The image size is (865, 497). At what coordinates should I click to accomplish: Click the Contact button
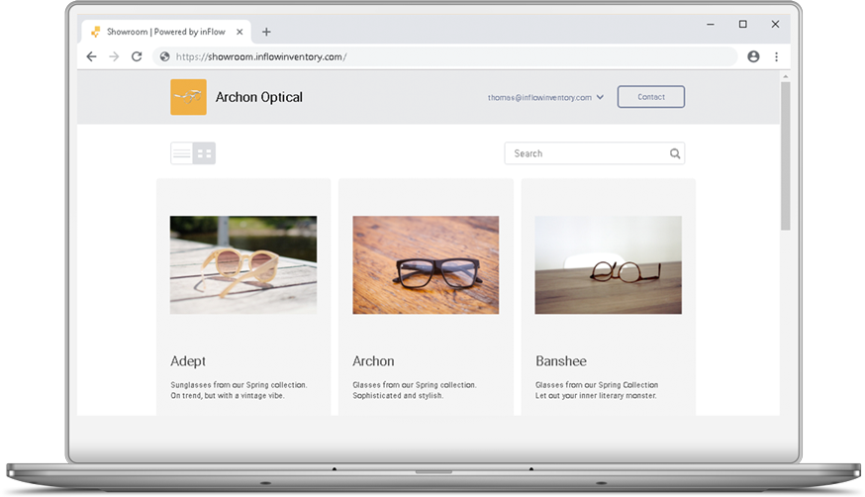click(650, 97)
